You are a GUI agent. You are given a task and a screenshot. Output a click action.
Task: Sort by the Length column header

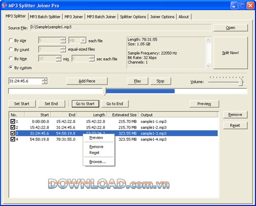coord(92,115)
